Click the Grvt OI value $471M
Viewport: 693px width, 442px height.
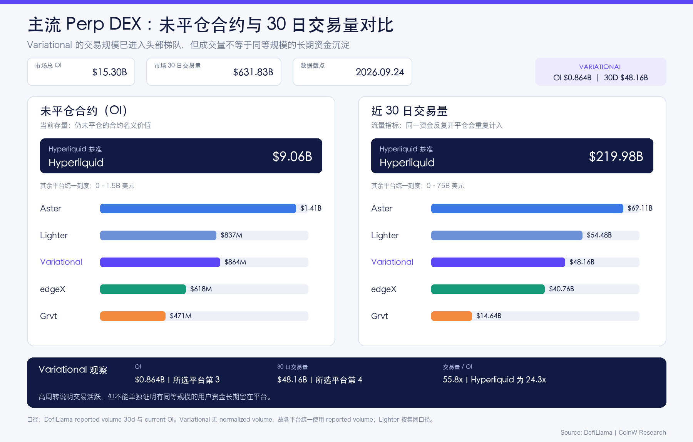click(181, 316)
